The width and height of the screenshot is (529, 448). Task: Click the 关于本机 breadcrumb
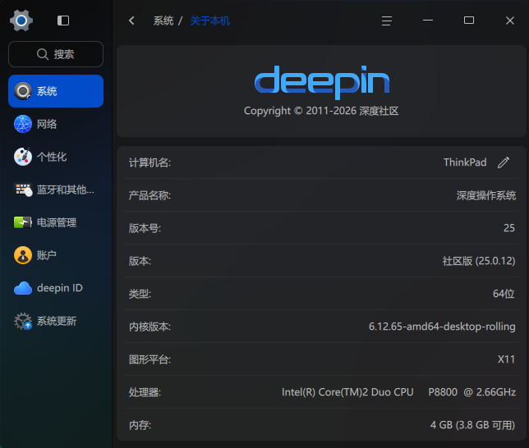point(209,21)
